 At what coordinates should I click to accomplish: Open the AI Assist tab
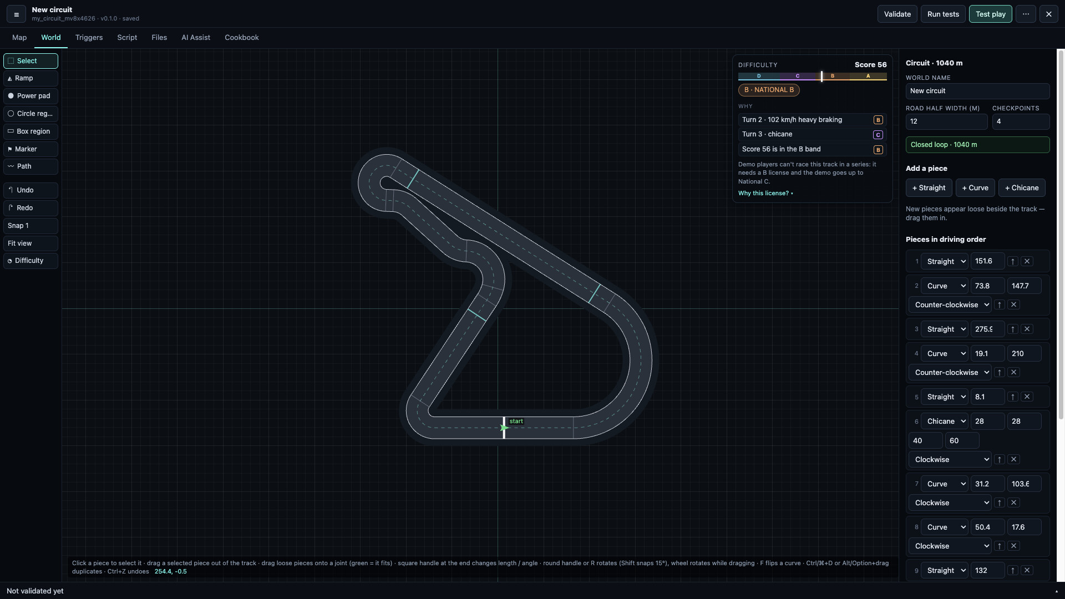(196, 38)
